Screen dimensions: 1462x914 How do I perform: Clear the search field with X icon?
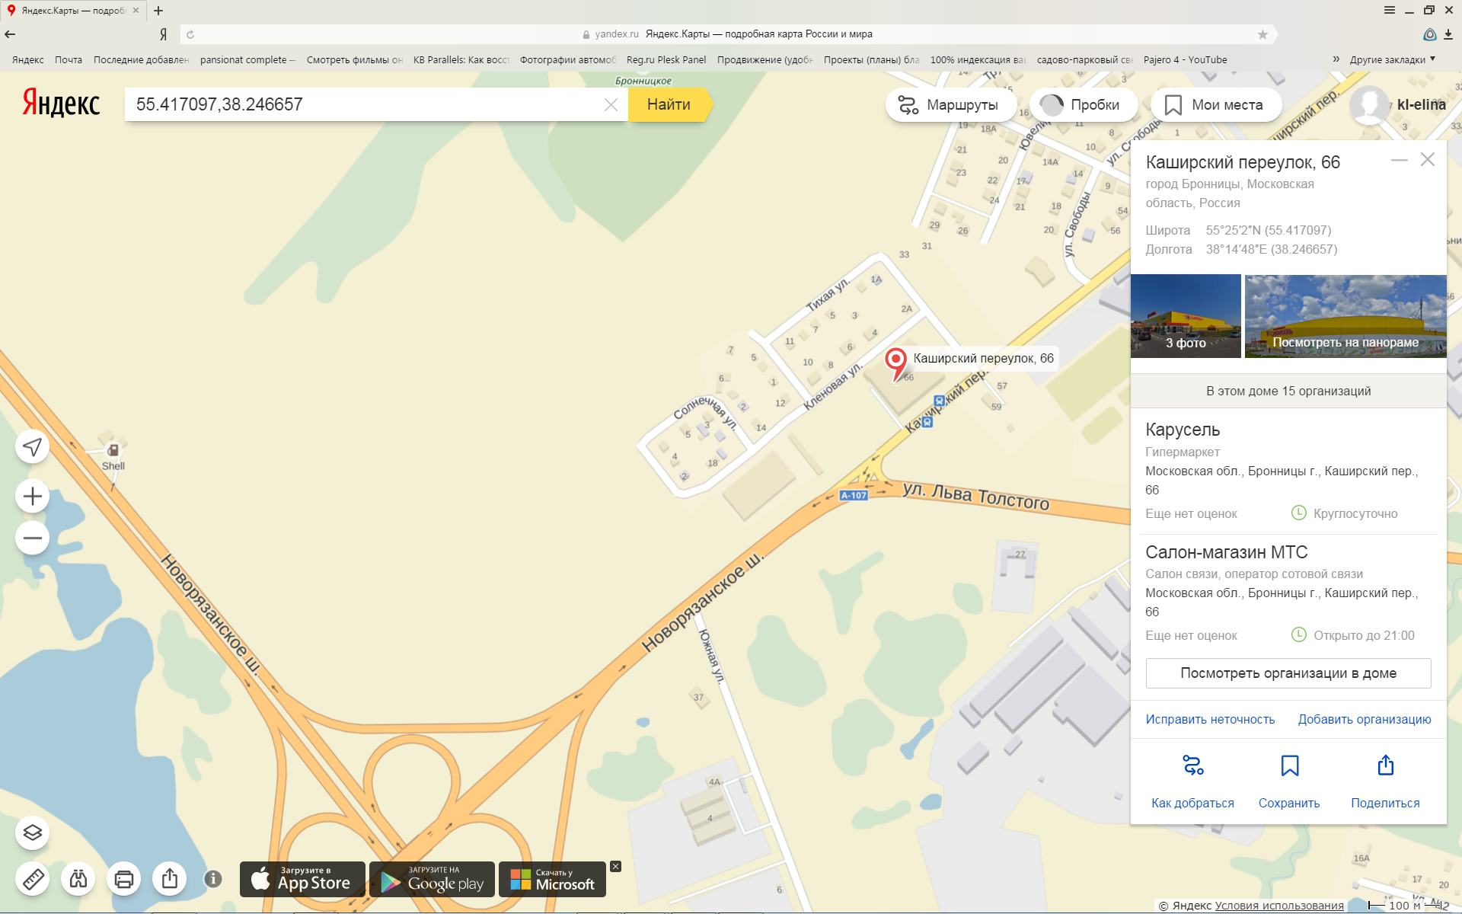[x=611, y=105]
